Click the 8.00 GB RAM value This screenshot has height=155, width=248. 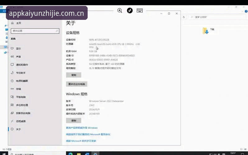tap(93, 51)
